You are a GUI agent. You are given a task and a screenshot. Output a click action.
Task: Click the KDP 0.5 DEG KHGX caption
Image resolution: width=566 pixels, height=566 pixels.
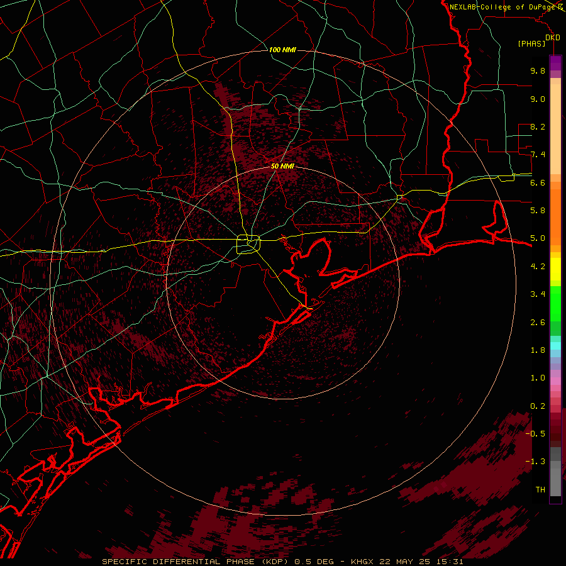tap(282, 562)
